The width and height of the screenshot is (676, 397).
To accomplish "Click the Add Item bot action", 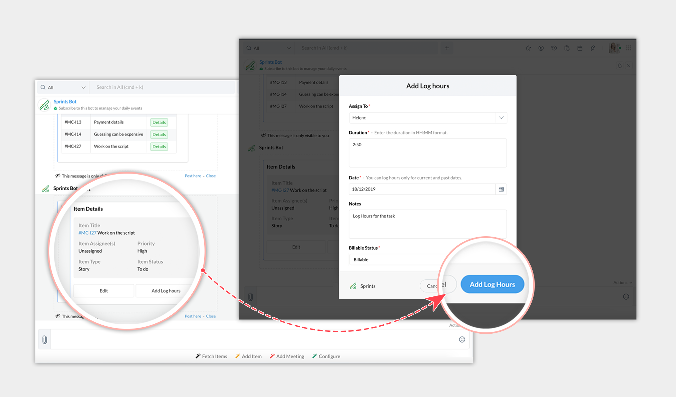I will coord(248,356).
